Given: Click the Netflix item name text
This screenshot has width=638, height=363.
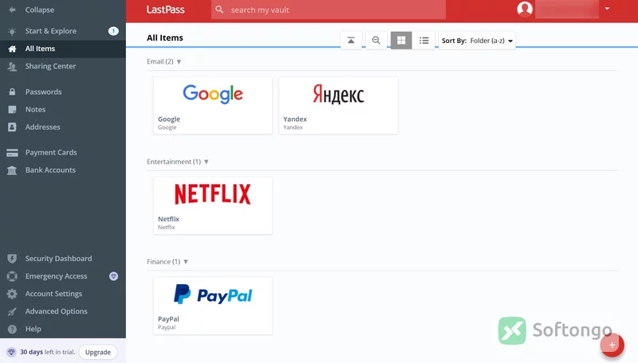Looking at the screenshot, I should tap(168, 219).
